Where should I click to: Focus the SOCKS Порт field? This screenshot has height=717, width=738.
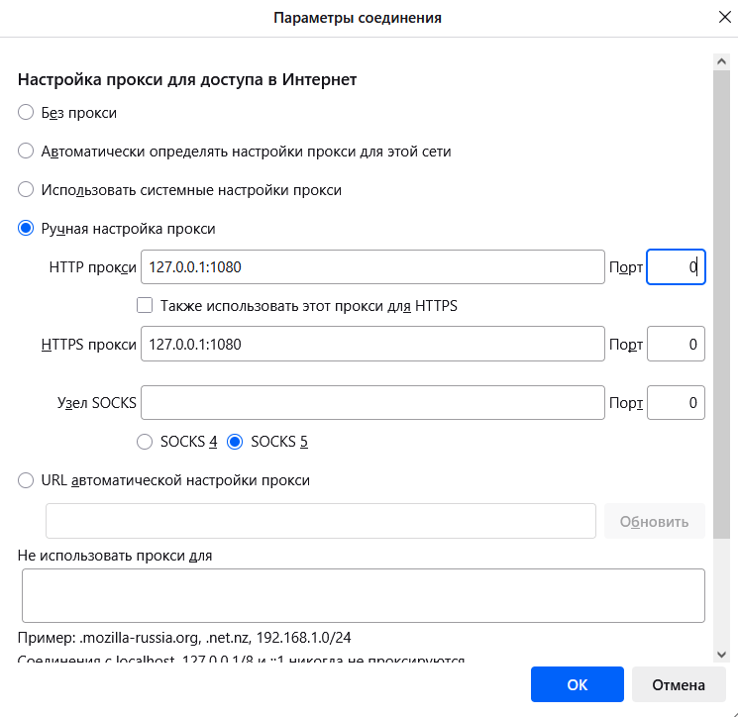click(x=676, y=403)
